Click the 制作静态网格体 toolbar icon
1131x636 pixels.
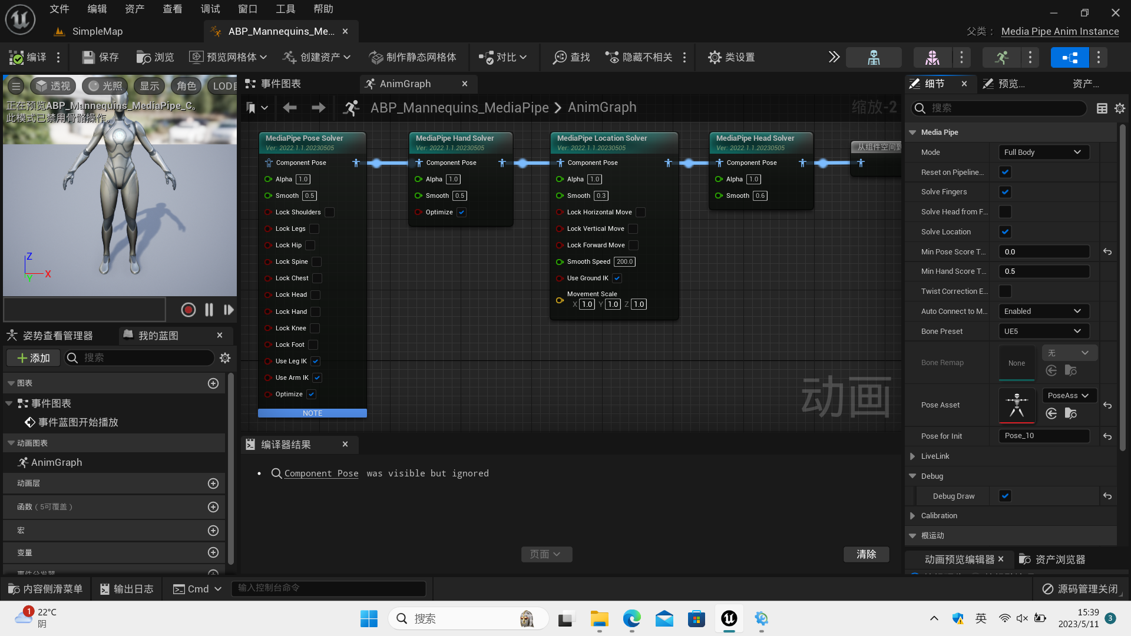[x=414, y=57]
